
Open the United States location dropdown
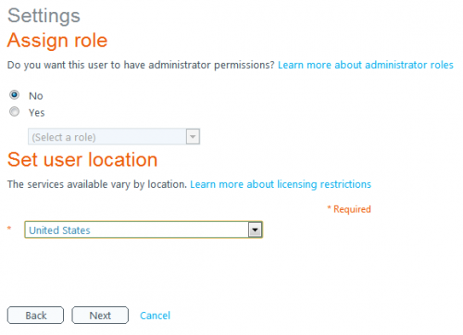click(144, 230)
